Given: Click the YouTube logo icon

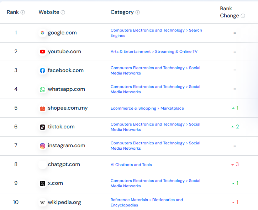Looking at the screenshot, I should [42, 52].
